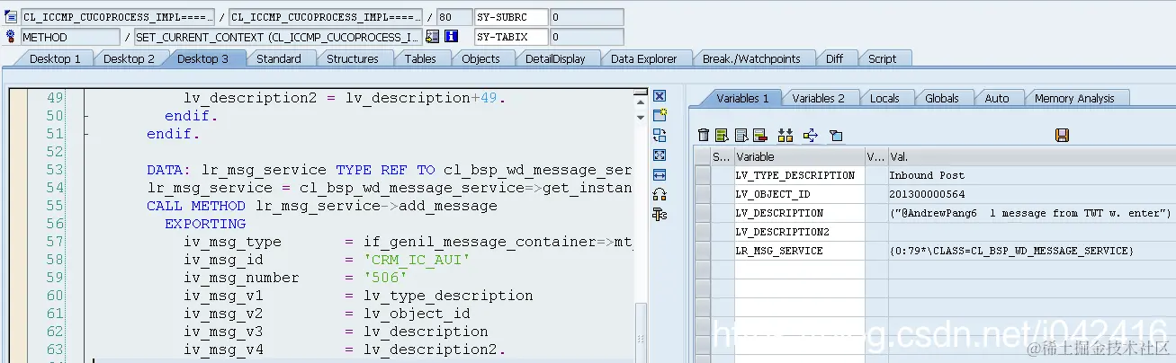Image resolution: width=1176 pixels, height=363 pixels.
Task: Click navigation icon next to SET_CURRENT_CONTEXT field
Action: [x=433, y=37]
